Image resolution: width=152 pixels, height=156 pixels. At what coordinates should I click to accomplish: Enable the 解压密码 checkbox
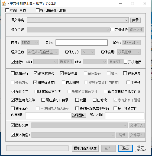pos(13,108)
